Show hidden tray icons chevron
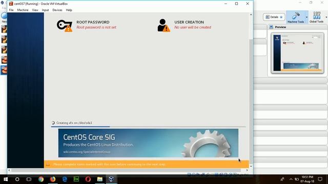 (291, 179)
